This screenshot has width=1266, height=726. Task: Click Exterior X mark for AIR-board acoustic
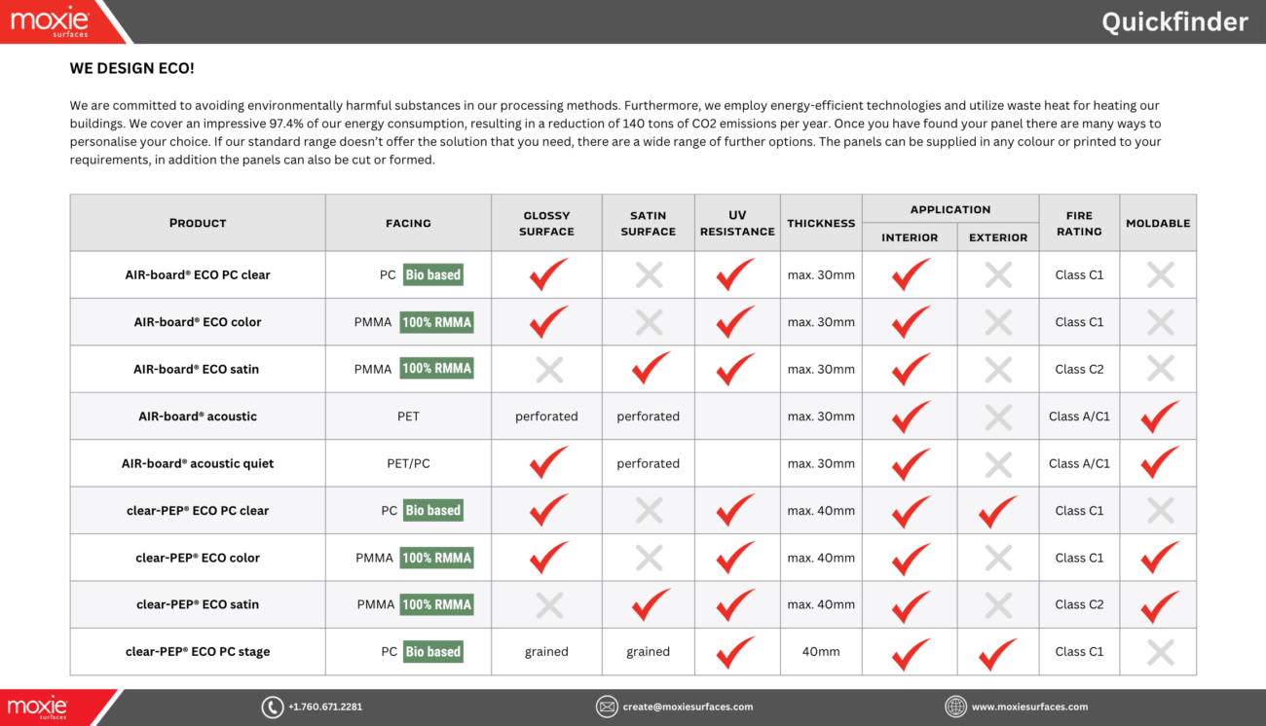997,417
